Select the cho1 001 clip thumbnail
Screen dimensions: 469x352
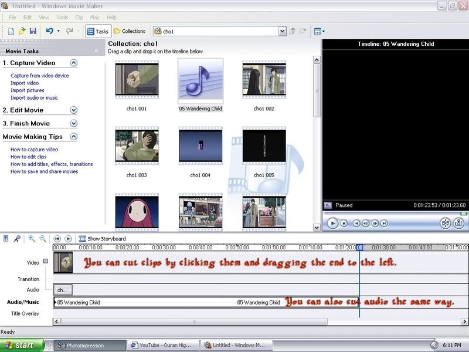point(137,79)
